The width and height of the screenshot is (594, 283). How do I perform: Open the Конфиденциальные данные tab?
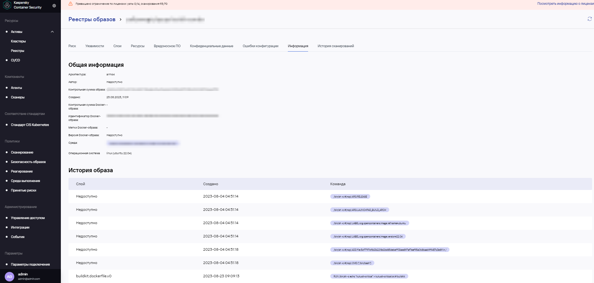(211, 46)
